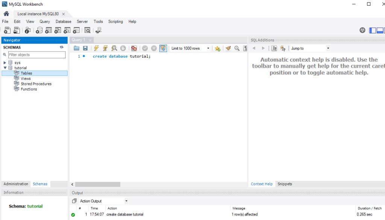This screenshot has height=220, width=385.
Task: Select the Query 1 editor tab
Action: 78,40
